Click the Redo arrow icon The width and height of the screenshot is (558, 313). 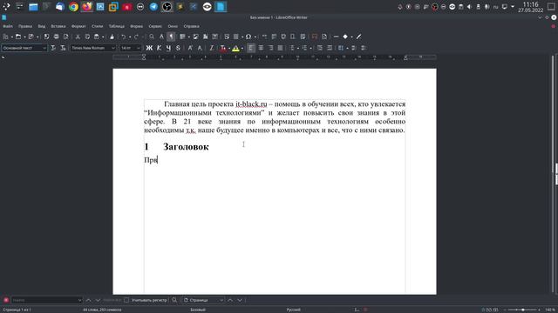136,37
